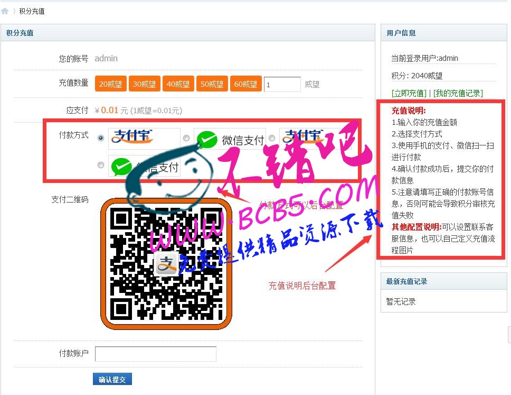Viewport: 511px width, 395px height.
Task: Focus the custom 威望 amount field
Action: point(282,85)
